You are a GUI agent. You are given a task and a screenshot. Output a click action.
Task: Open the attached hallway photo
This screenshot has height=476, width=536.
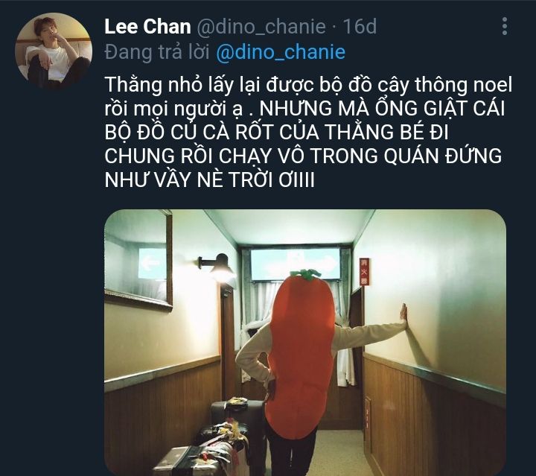click(x=305, y=343)
